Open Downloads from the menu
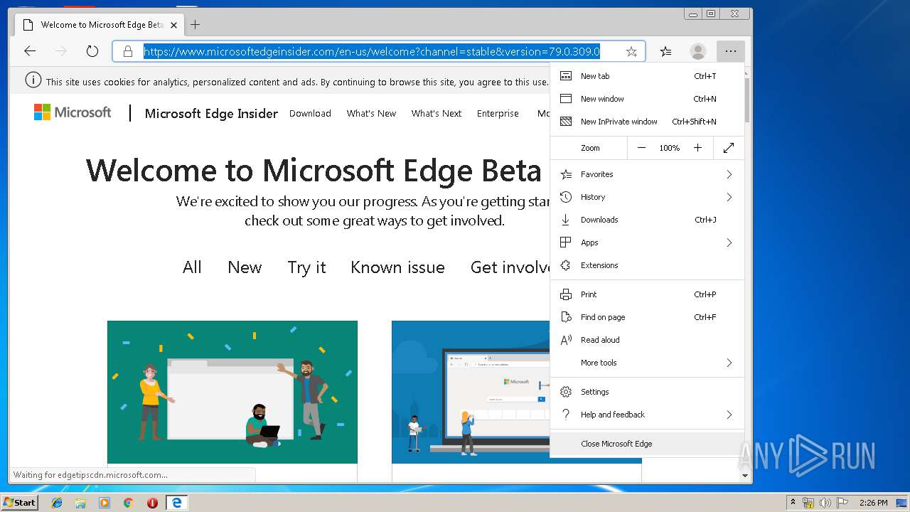Viewport: 910px width, 512px height. click(647, 220)
